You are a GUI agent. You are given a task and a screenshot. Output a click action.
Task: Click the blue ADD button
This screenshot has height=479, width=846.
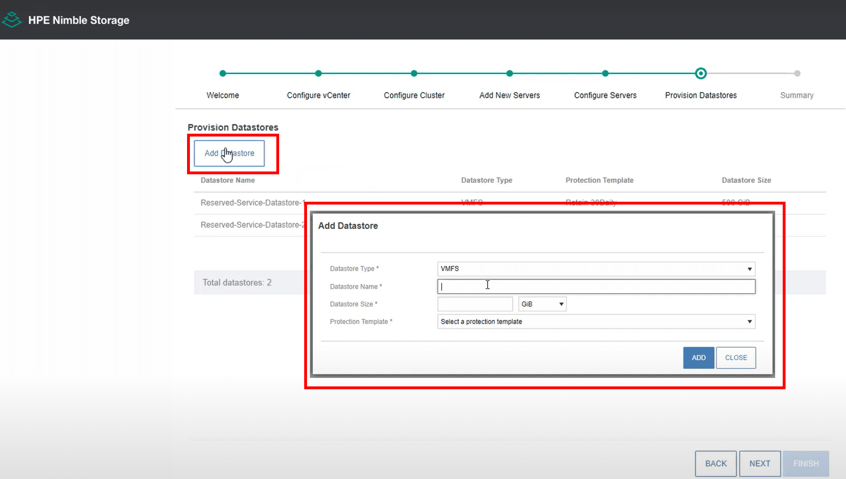pos(699,358)
